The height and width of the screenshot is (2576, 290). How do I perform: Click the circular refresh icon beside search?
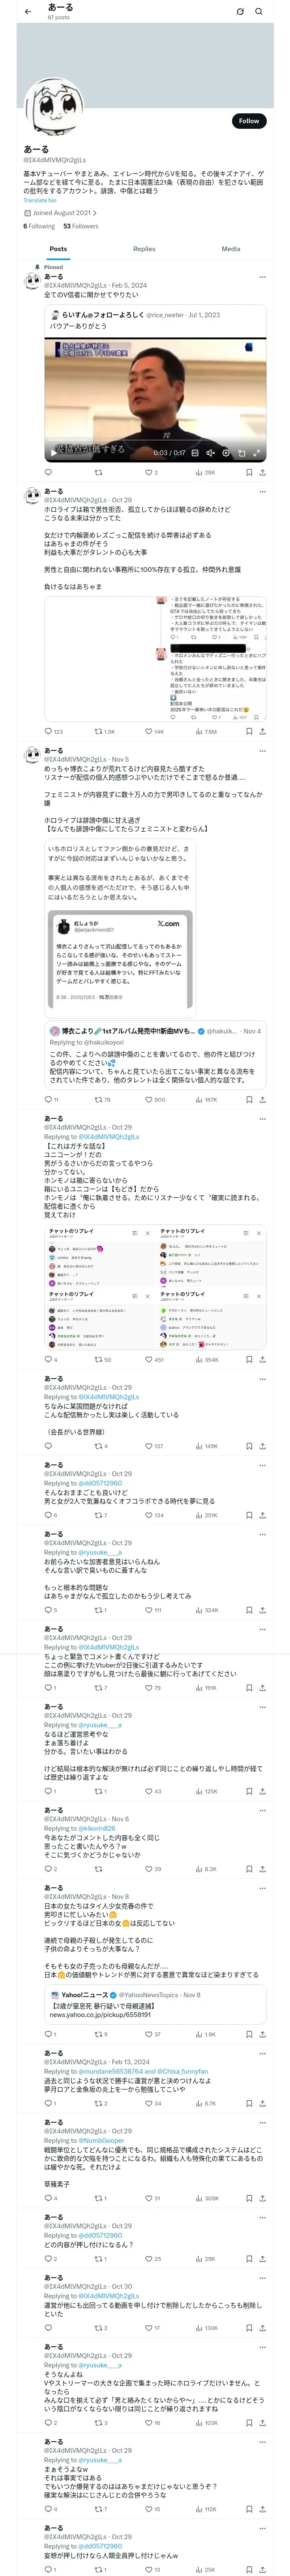pos(240,11)
